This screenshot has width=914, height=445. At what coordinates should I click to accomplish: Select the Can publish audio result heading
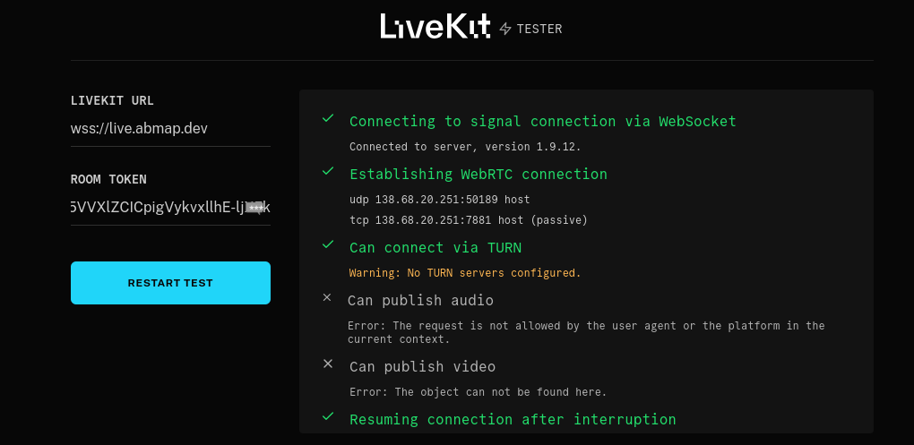point(421,300)
